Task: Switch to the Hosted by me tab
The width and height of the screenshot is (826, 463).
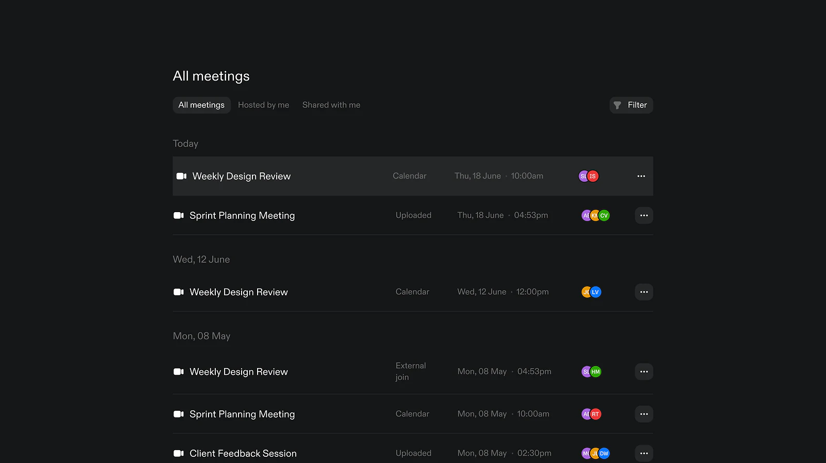Action: (x=263, y=105)
